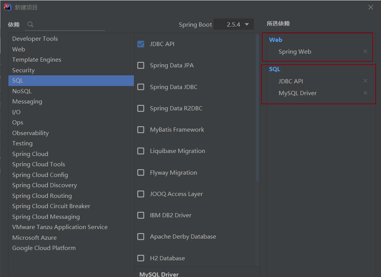Remove JDBC API from selected dependencies
The image size is (381, 277).
pos(365,81)
